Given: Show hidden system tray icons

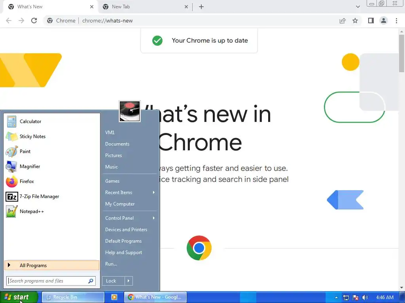Looking at the screenshot, I should point(336,297).
